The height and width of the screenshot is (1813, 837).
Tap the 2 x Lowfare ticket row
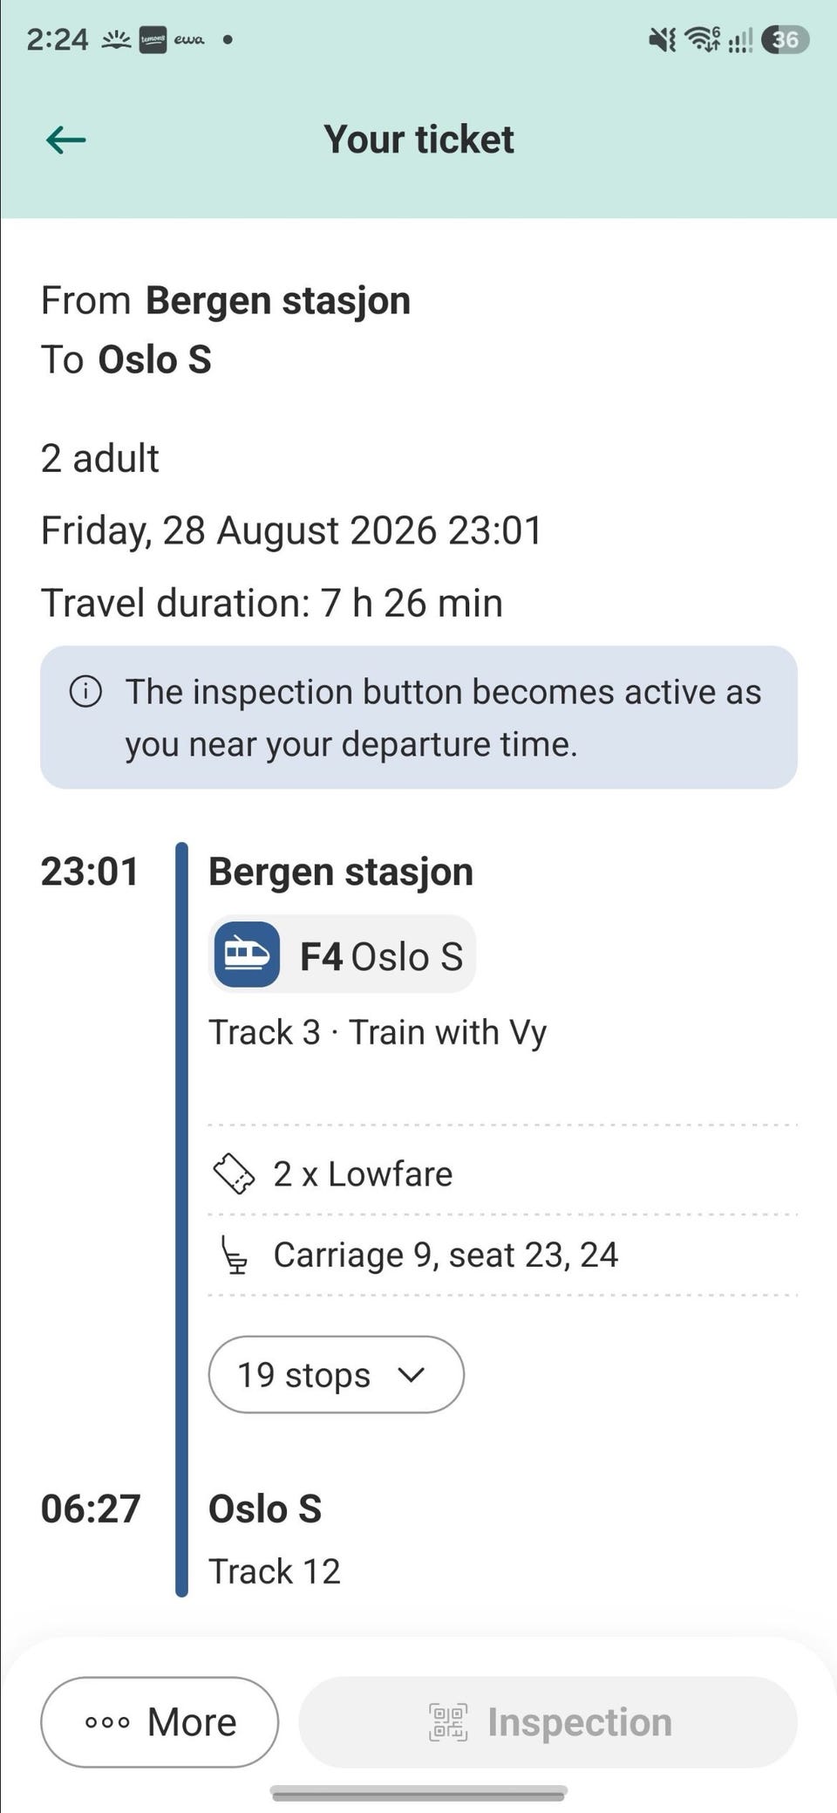pyautogui.click(x=503, y=1173)
